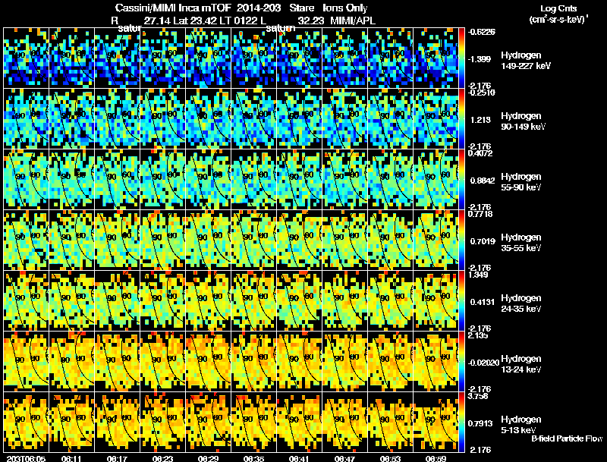Click the '2.135' color scale value
Image resolution: width=607 pixels, height=462 pixels.
(478, 335)
